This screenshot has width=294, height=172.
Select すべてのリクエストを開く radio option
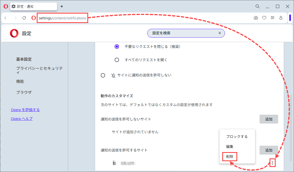click(x=117, y=60)
